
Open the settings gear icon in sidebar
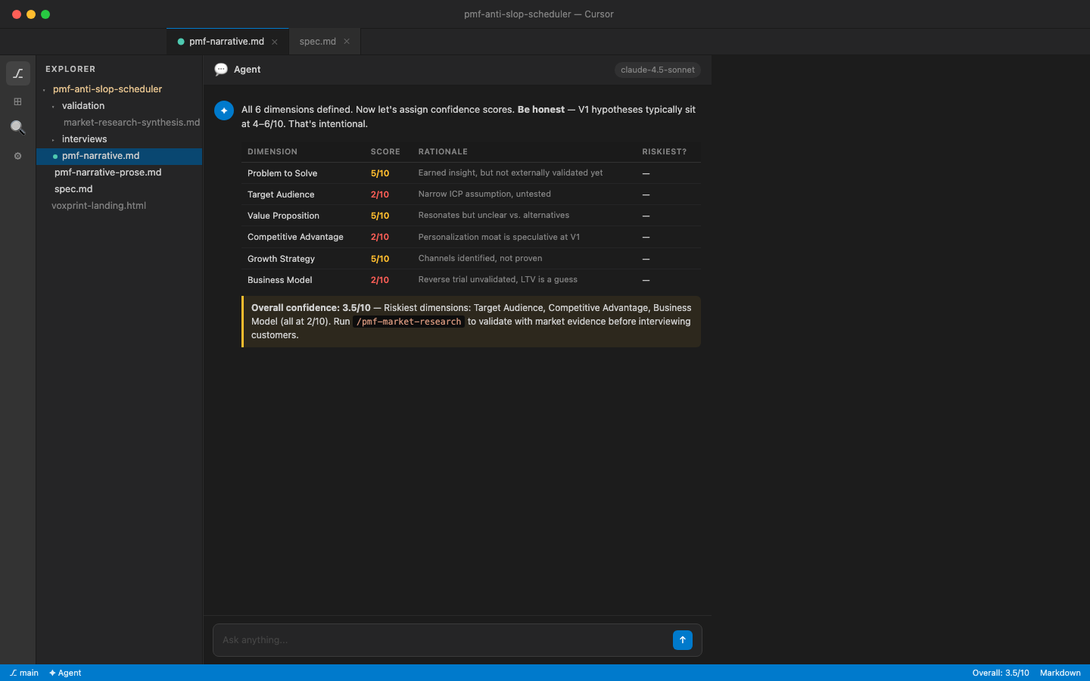click(x=18, y=156)
